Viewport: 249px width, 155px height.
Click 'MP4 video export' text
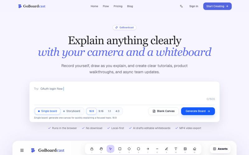point(190,128)
